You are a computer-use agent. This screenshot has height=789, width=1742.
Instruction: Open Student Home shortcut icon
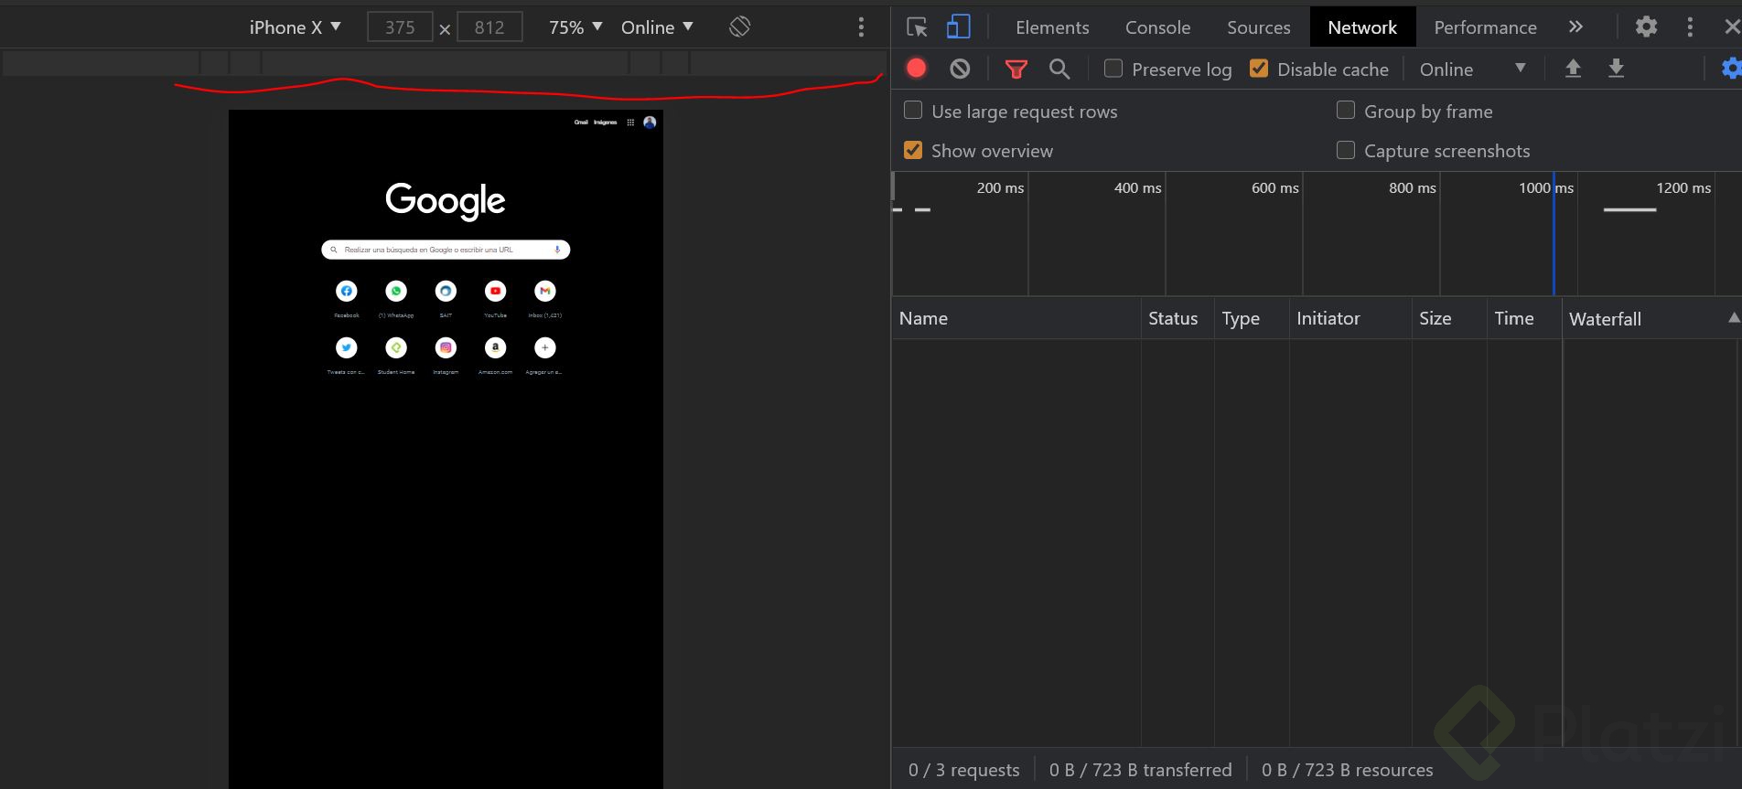click(x=396, y=348)
